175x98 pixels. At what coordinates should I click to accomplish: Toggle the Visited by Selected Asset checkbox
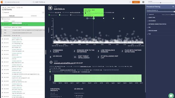point(50,72)
